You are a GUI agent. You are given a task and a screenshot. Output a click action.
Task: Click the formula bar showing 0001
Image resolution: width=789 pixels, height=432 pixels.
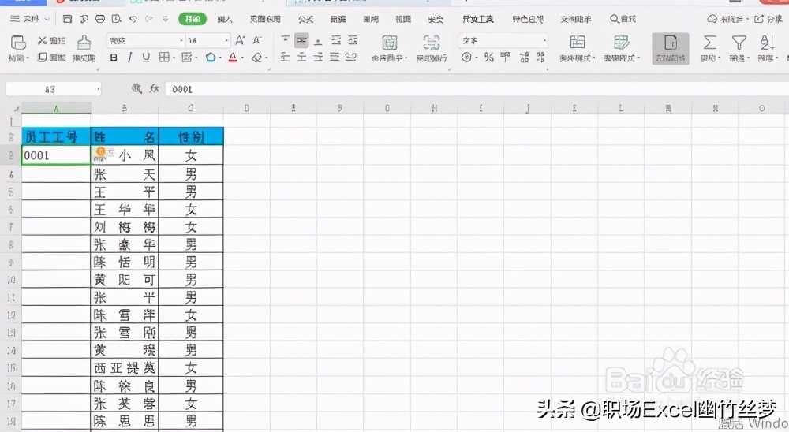477,89
